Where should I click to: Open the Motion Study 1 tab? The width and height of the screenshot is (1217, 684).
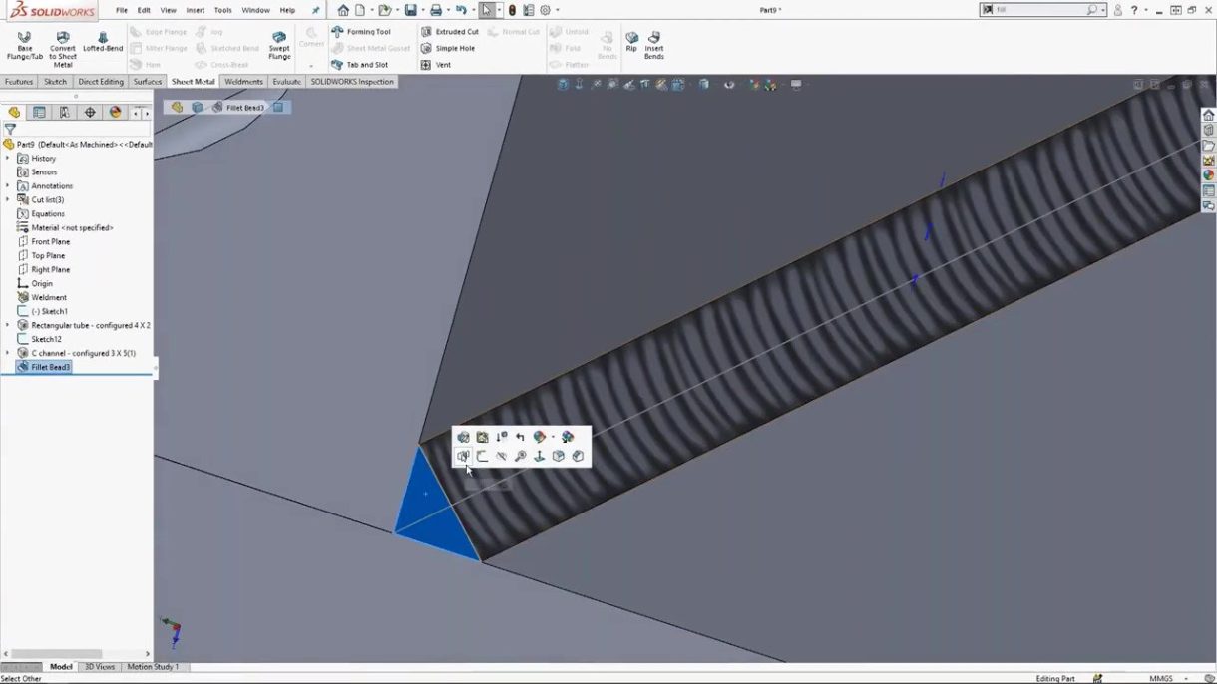coord(153,666)
